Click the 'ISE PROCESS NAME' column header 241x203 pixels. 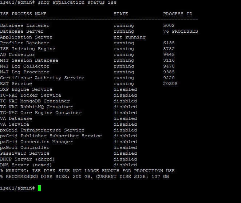(23, 14)
